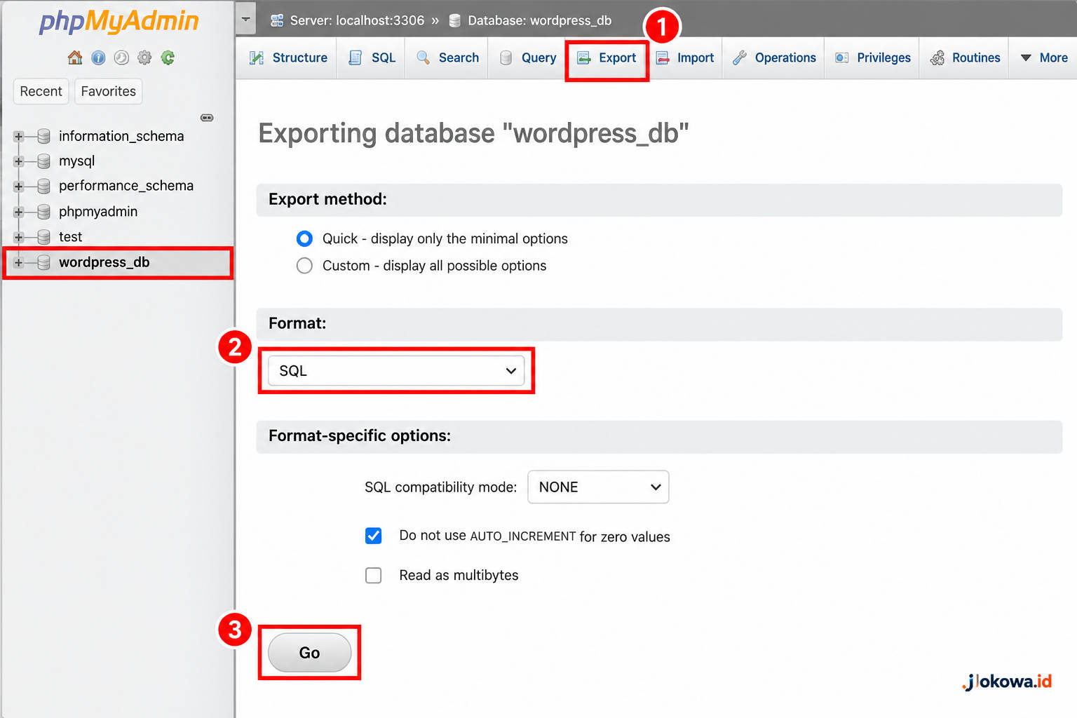The width and height of the screenshot is (1077, 718).
Task: Open the Query tab
Action: pyautogui.click(x=527, y=57)
